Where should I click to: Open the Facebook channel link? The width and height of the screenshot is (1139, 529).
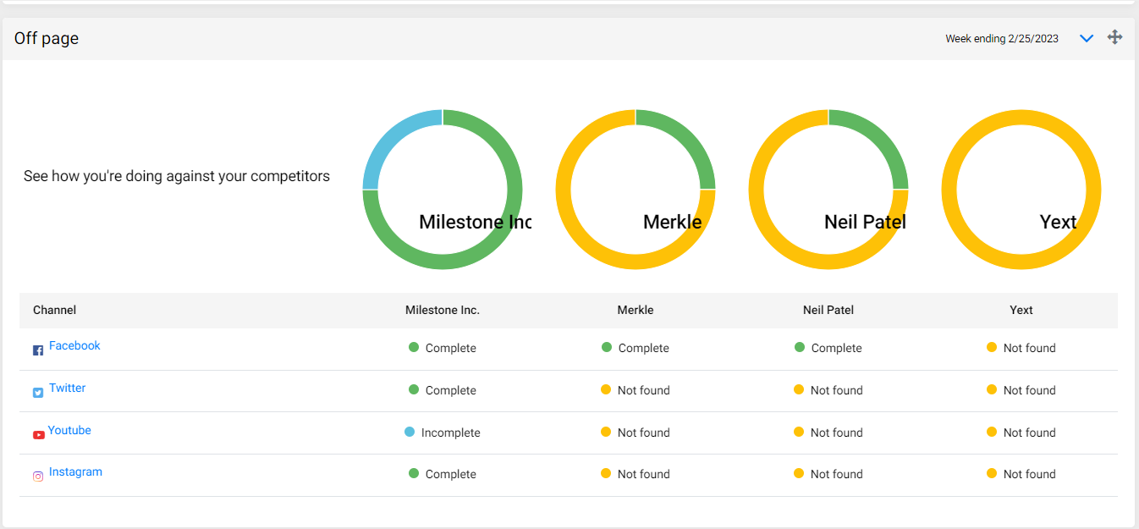click(x=74, y=345)
